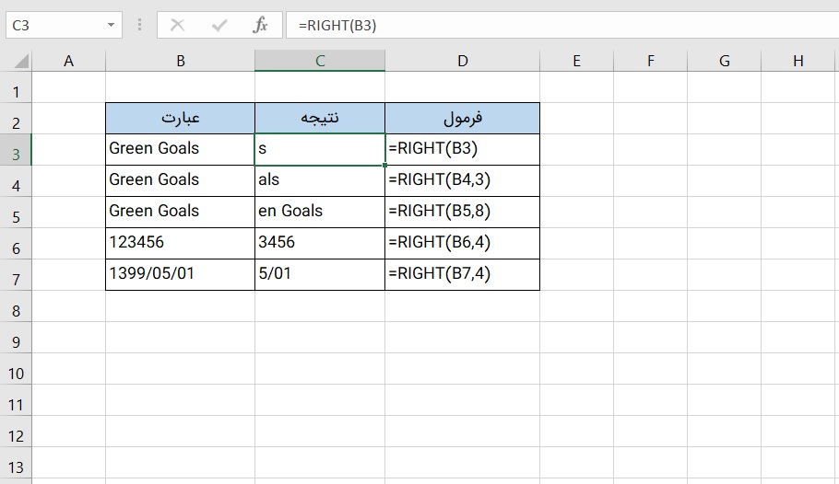Screen dimensions: 839x484
Task: Click the Select All corner triangle
Action: click(18, 62)
